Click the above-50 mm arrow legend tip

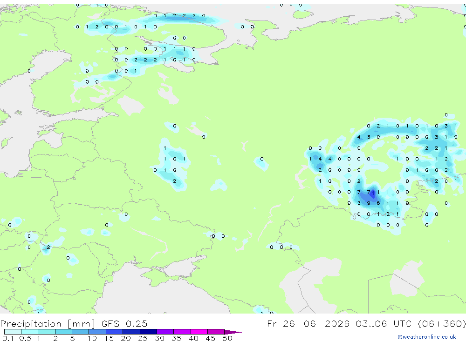coord(233,332)
